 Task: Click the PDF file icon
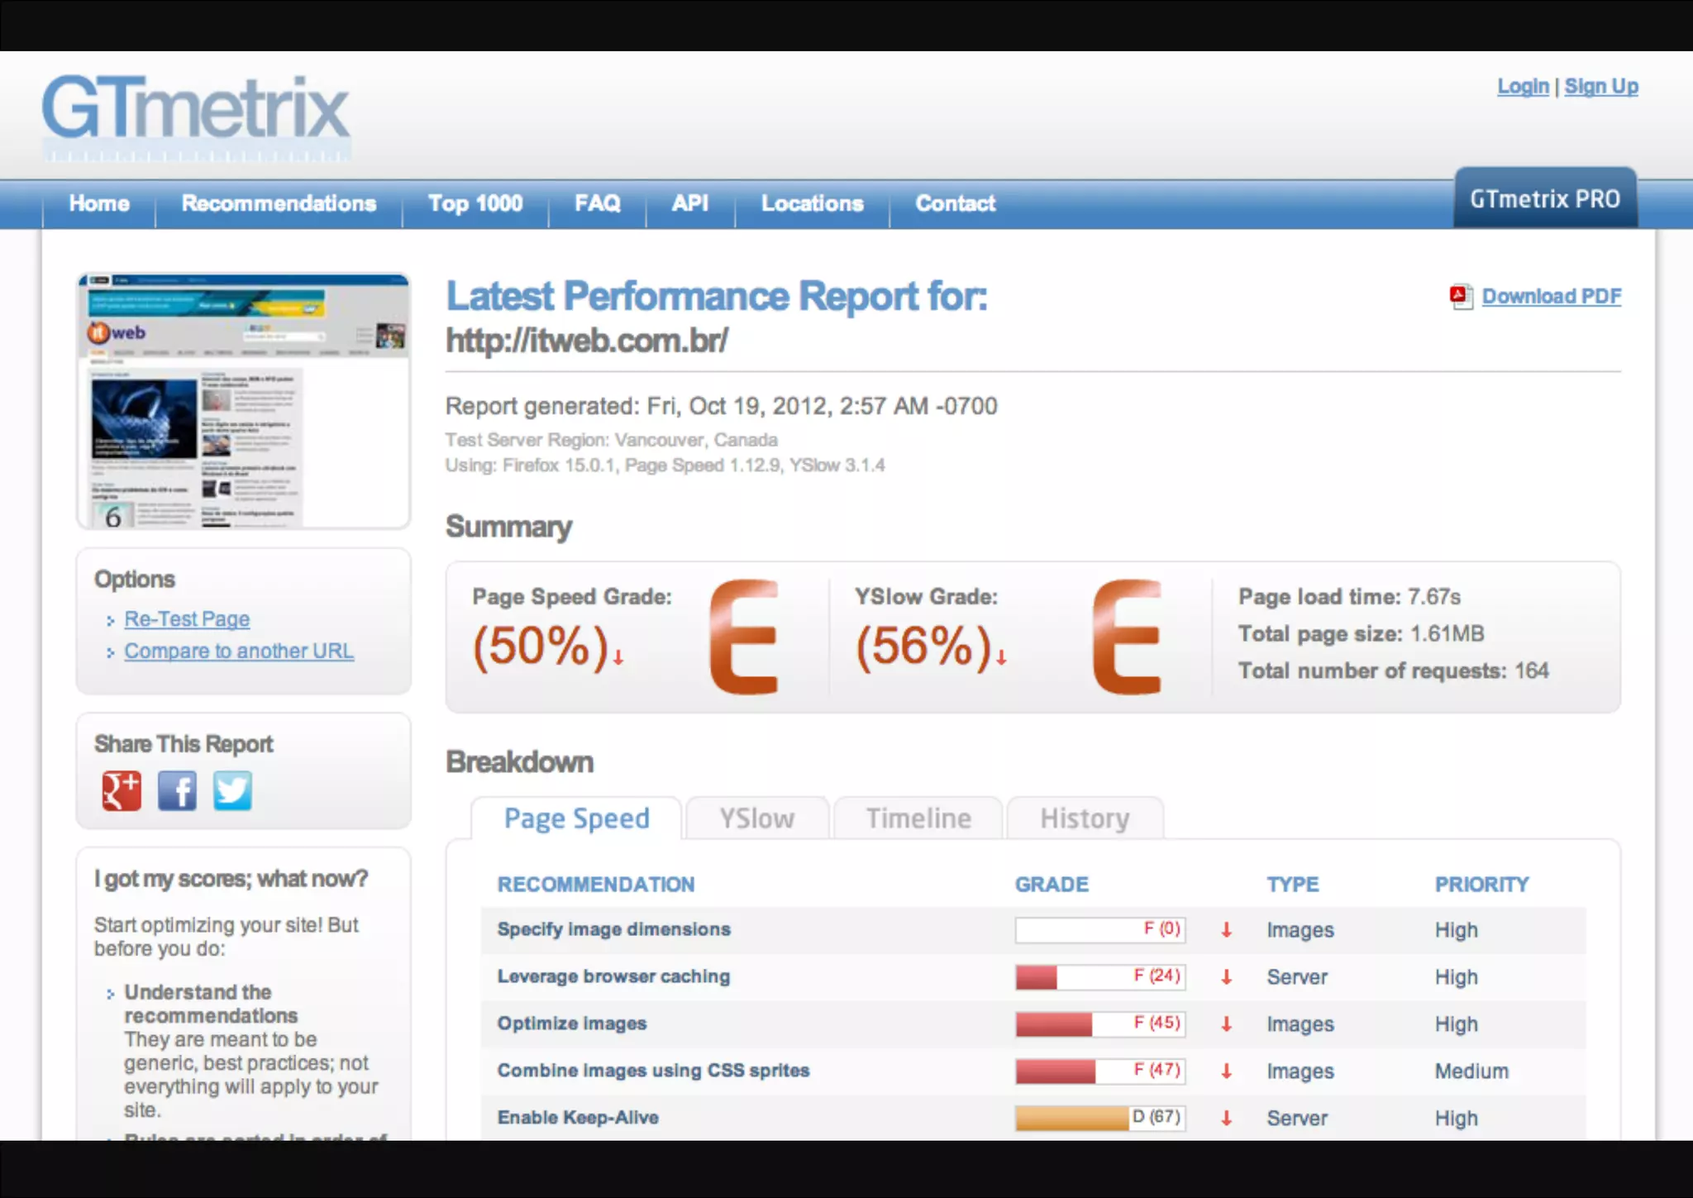1461,297
